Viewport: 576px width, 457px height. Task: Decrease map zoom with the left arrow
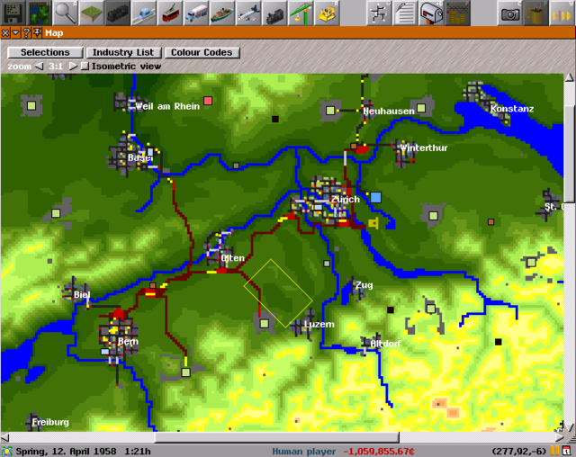39,66
